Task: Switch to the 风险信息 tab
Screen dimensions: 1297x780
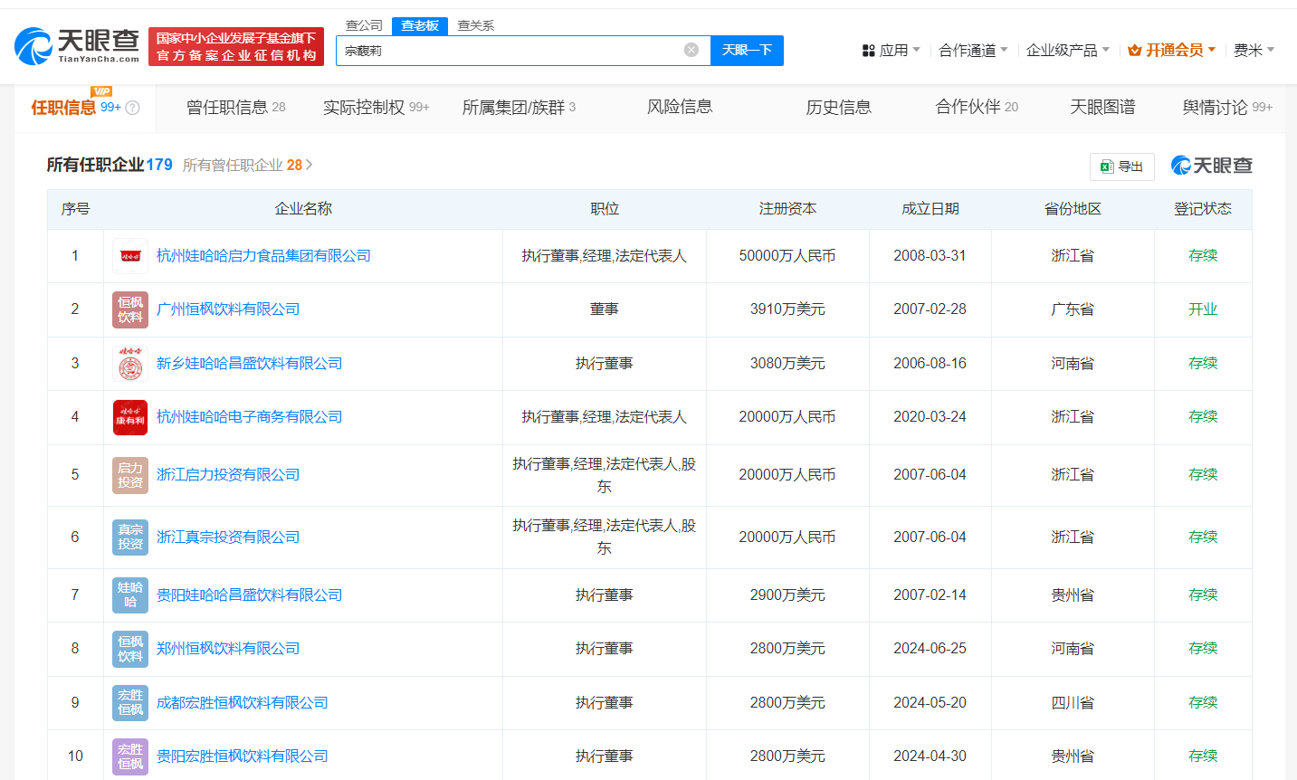Action: pos(681,107)
